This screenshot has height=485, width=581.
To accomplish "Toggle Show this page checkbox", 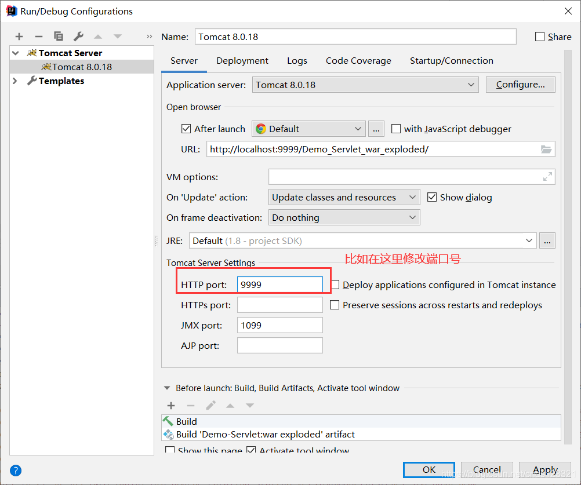I will 170,451.
